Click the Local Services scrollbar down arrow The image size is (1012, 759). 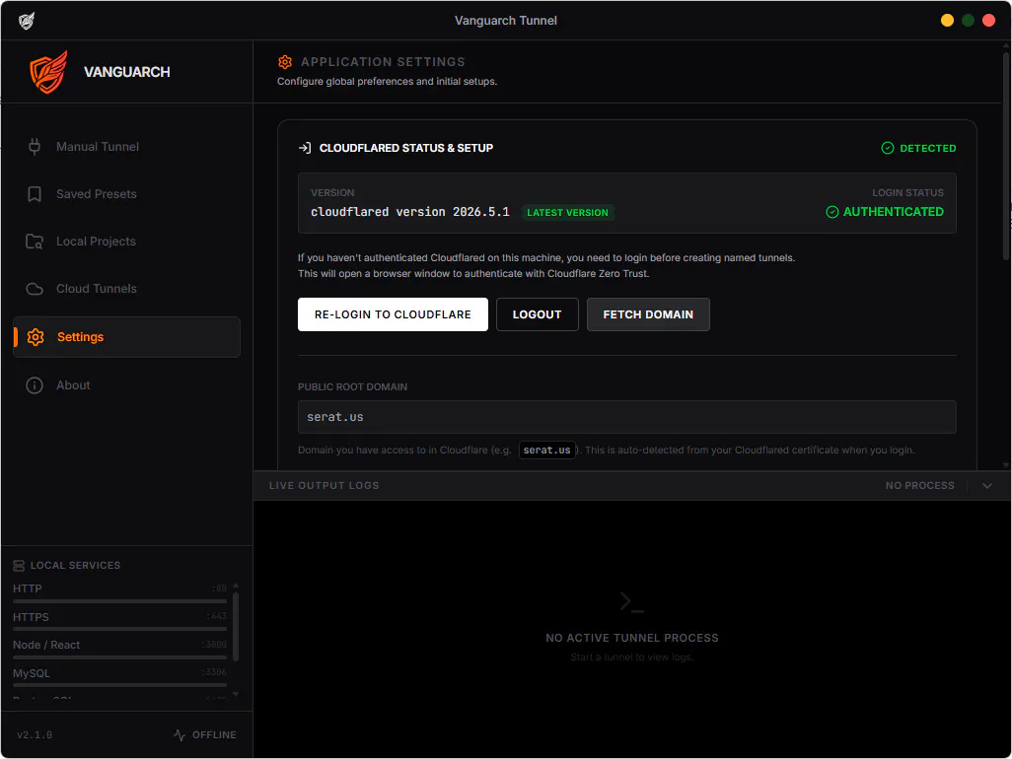point(236,695)
